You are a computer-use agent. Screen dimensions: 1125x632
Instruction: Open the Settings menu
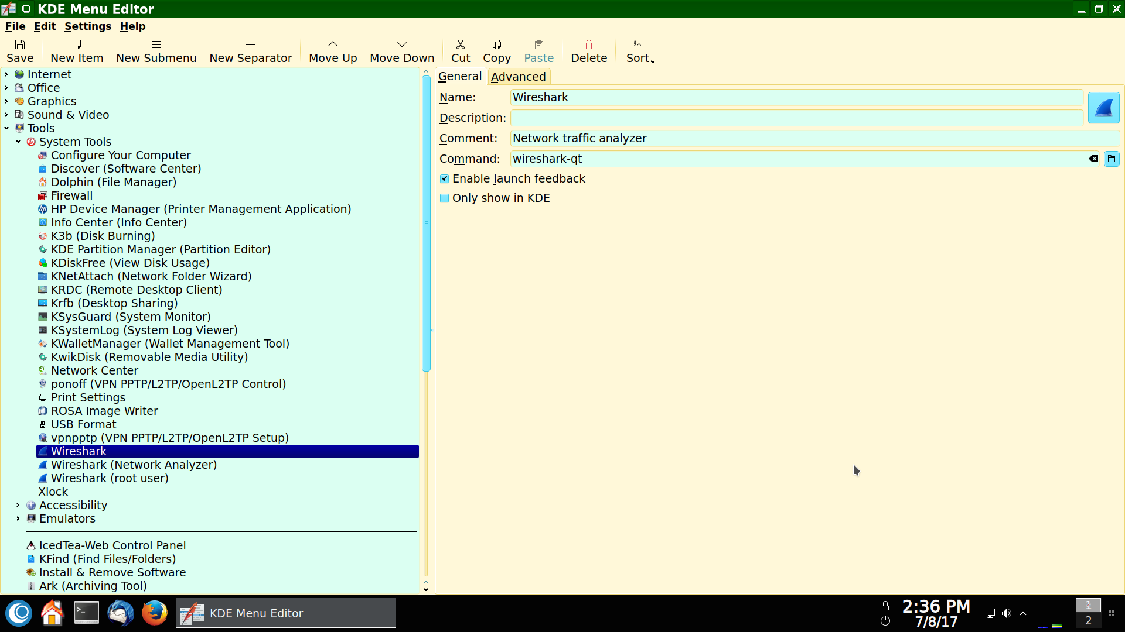pyautogui.click(x=88, y=26)
